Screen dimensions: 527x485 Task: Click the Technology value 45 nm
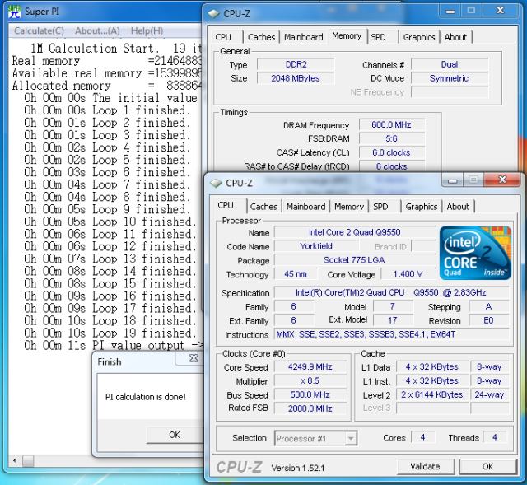[x=296, y=274]
